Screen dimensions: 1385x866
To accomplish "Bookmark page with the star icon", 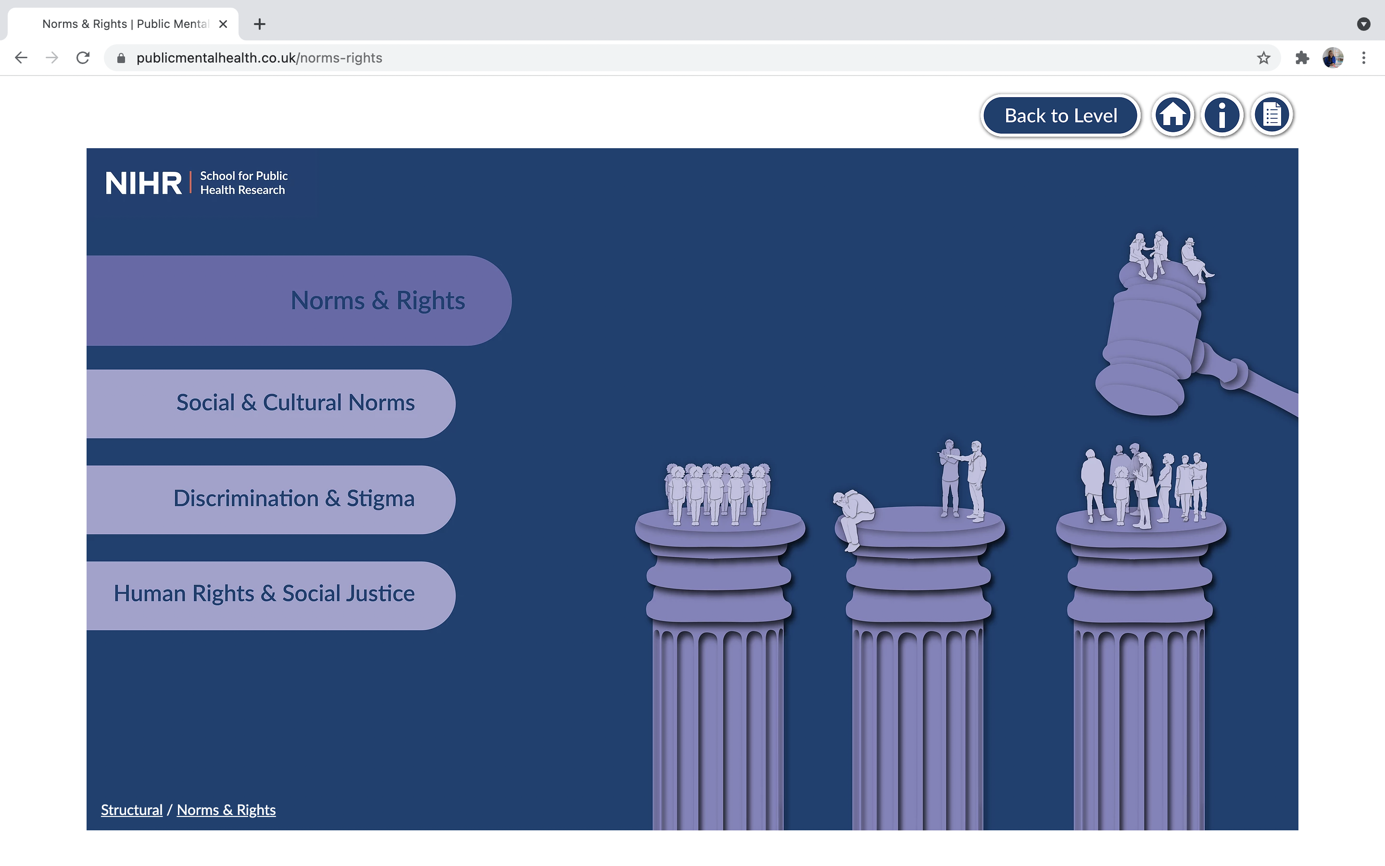I will pyautogui.click(x=1264, y=58).
